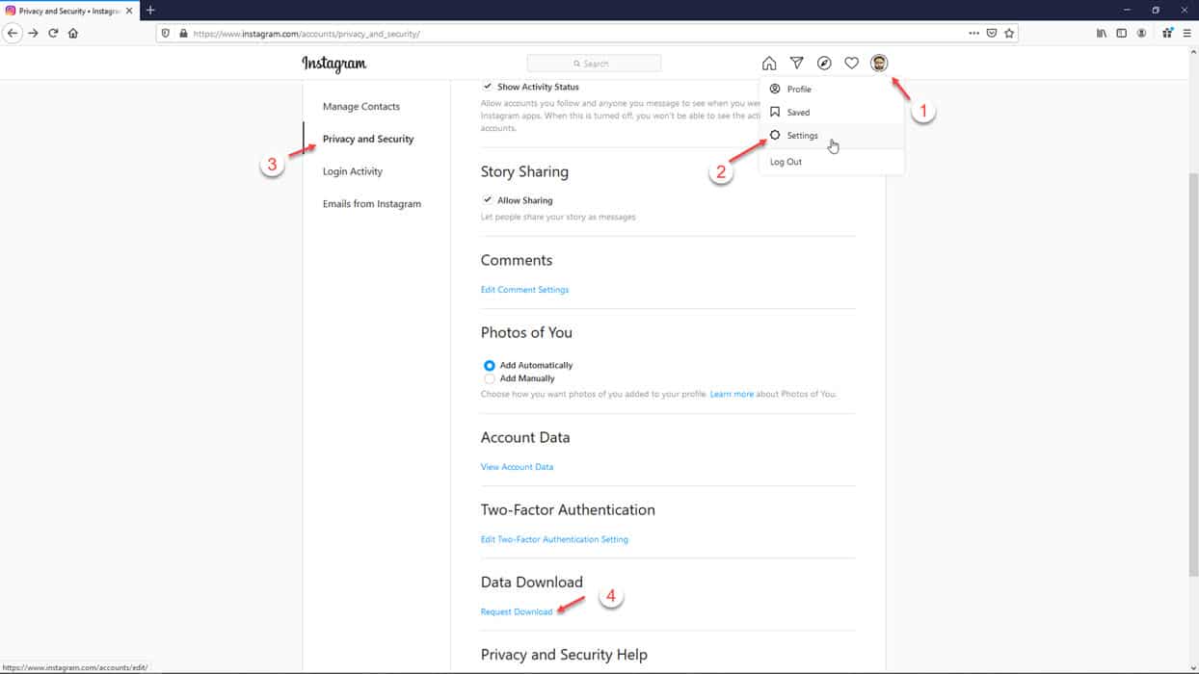Screen dimensions: 1199x674
Task: Show tracking protection shield info
Action: [166, 33]
